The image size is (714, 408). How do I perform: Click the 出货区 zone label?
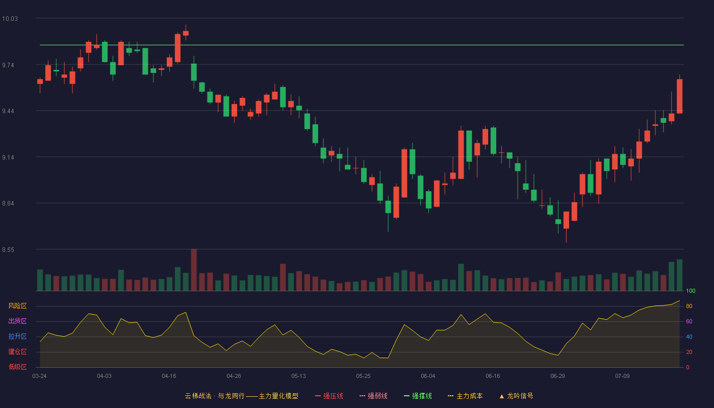(17, 321)
